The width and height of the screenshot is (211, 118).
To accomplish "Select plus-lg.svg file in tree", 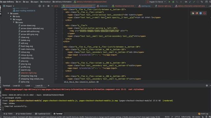I will click(x=26, y=64).
